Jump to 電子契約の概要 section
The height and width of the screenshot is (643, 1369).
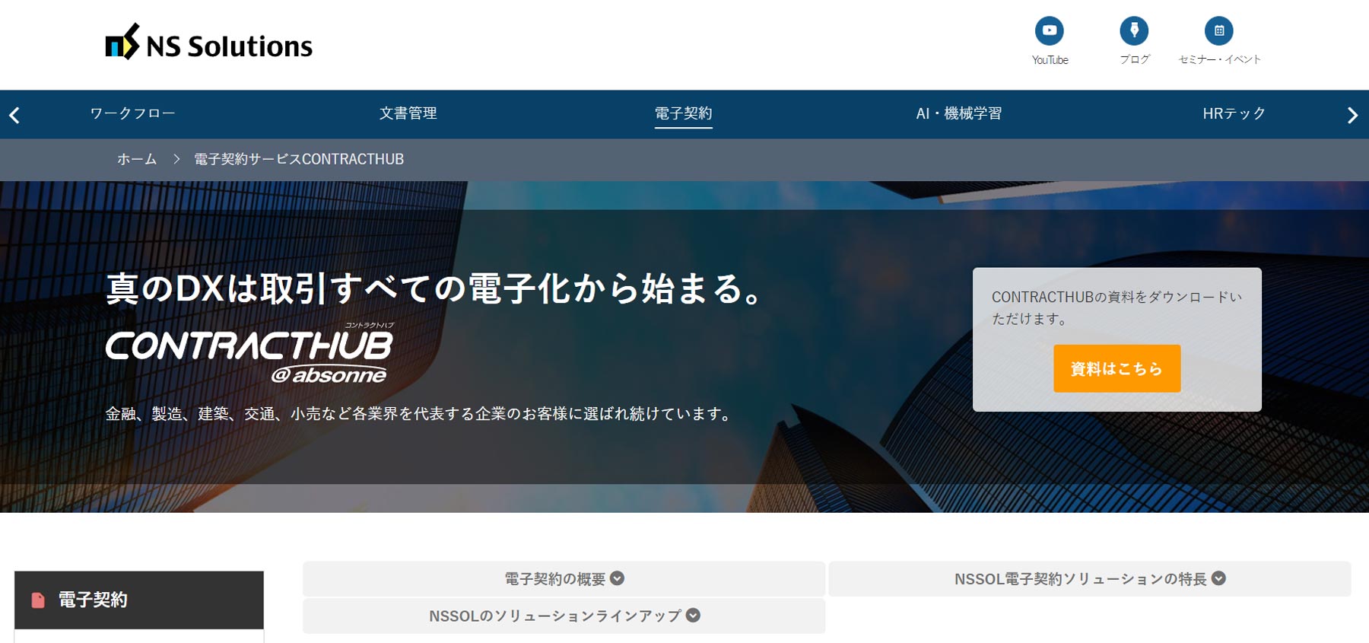[x=564, y=579]
